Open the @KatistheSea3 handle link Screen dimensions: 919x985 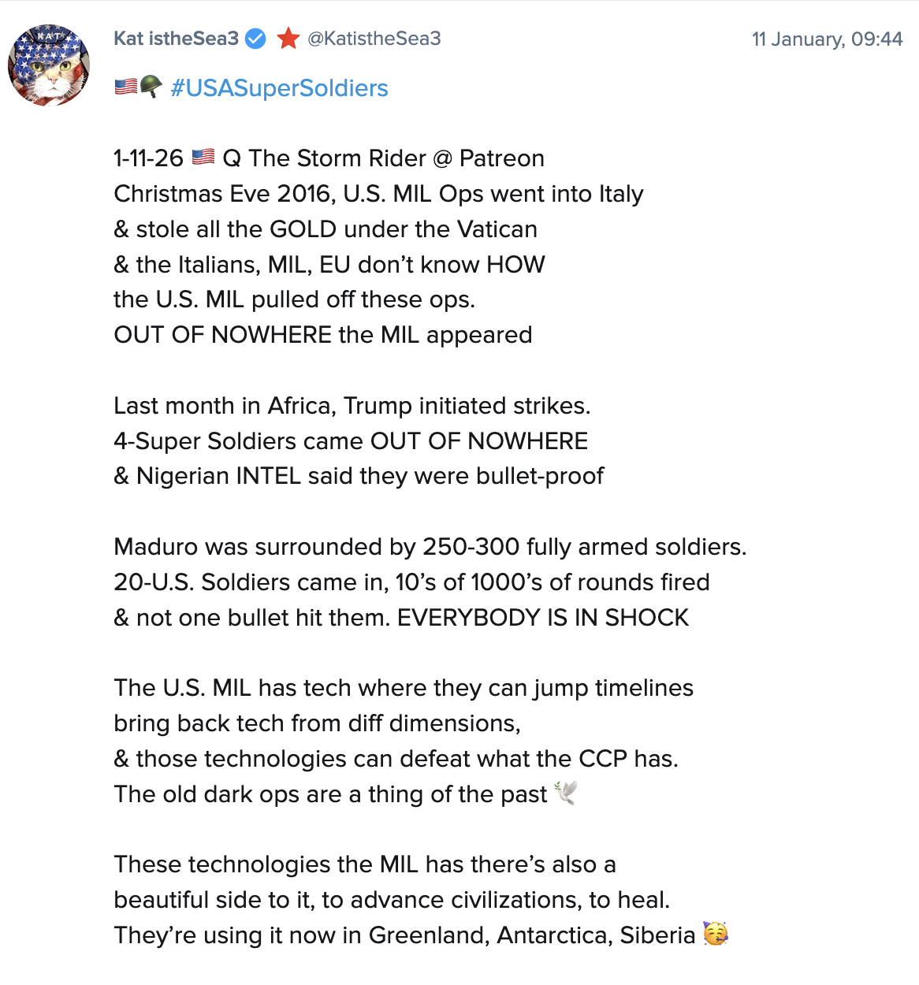pyautogui.click(x=374, y=39)
